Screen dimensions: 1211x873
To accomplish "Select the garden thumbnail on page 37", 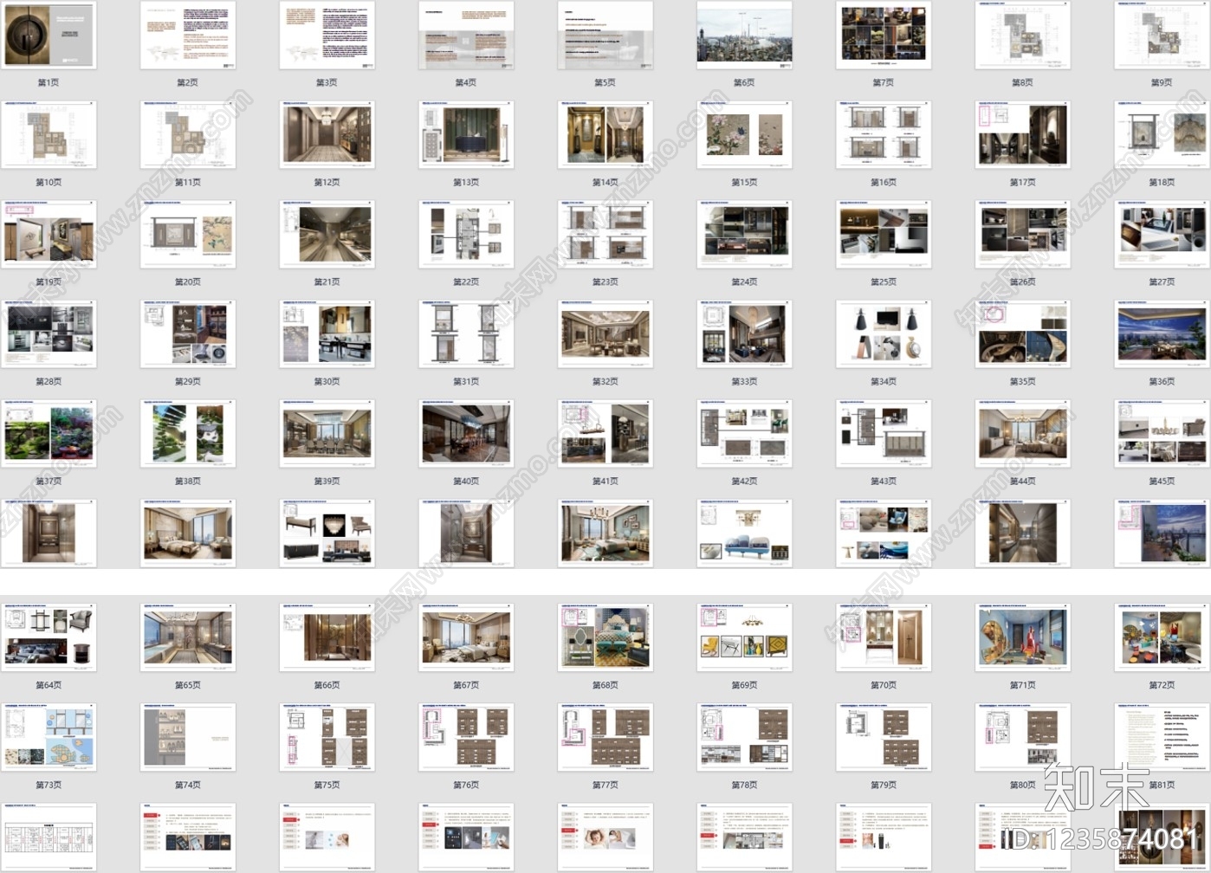I will click(x=49, y=434).
